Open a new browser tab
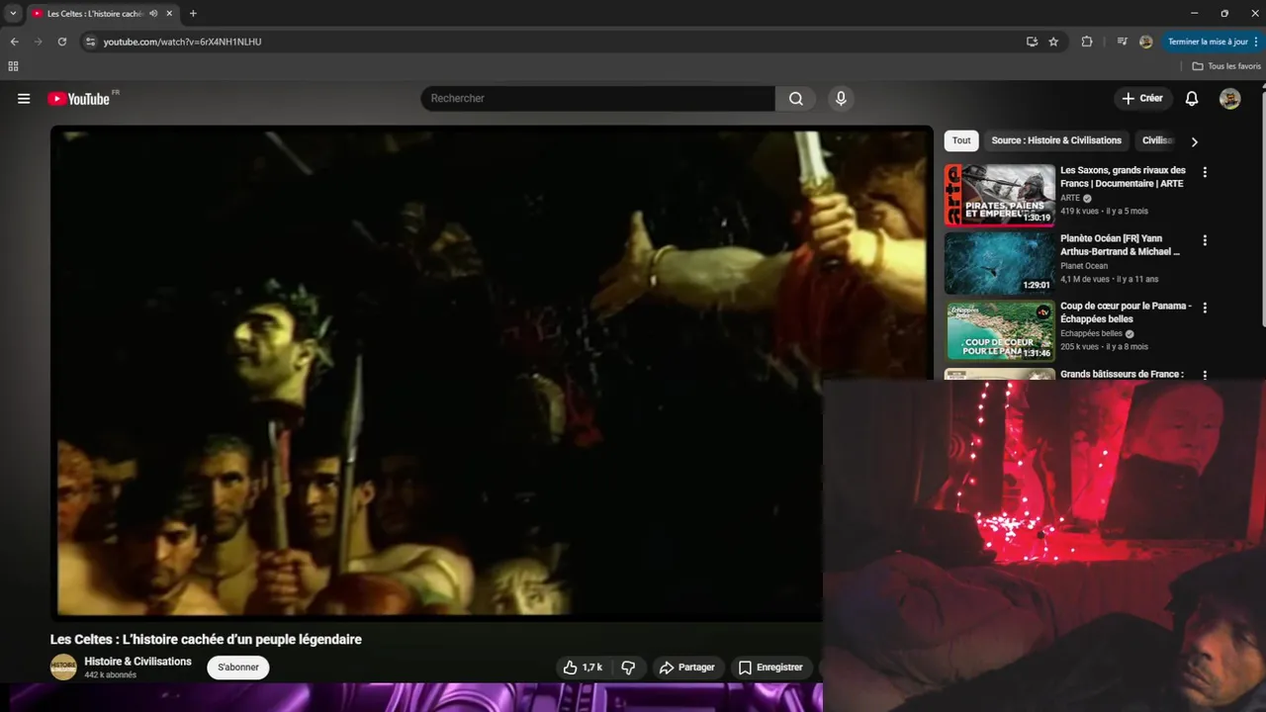 (193, 14)
